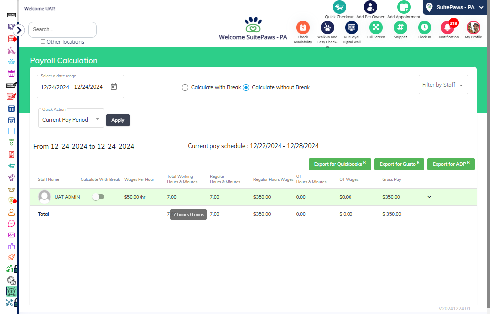Toggle Full Screen mode

click(x=376, y=28)
